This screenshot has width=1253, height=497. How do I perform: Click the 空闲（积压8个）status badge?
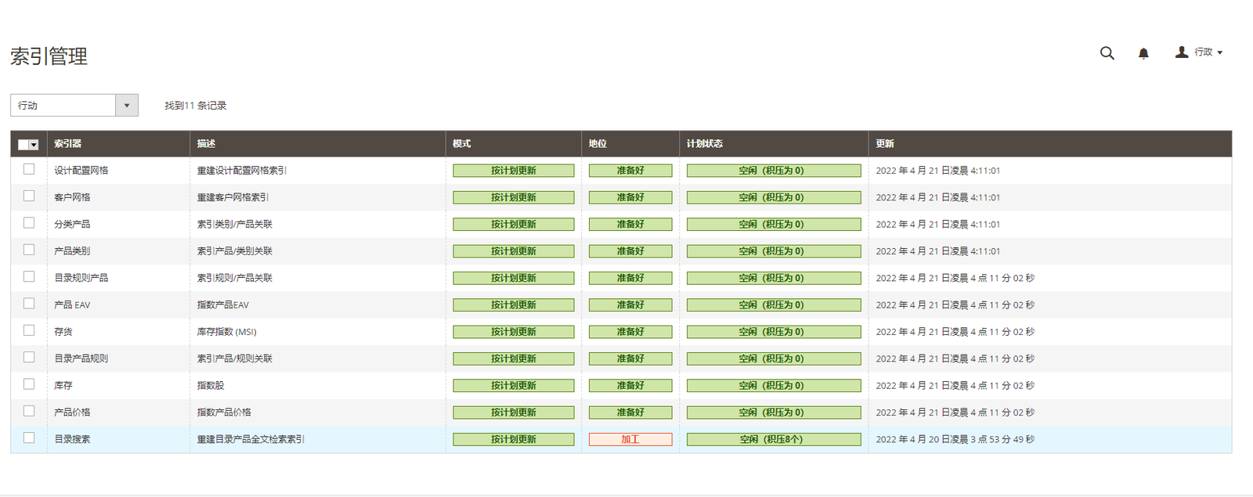773,439
